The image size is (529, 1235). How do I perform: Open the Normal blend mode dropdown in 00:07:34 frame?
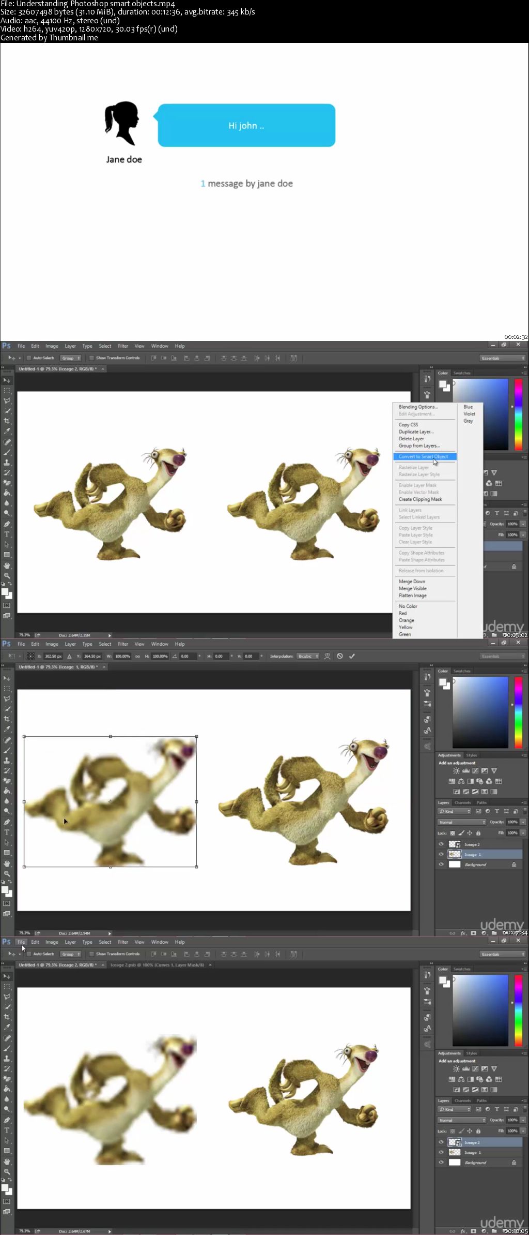pyautogui.click(x=462, y=822)
